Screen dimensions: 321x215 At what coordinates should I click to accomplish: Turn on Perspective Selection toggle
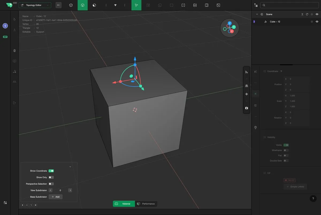coord(51,184)
